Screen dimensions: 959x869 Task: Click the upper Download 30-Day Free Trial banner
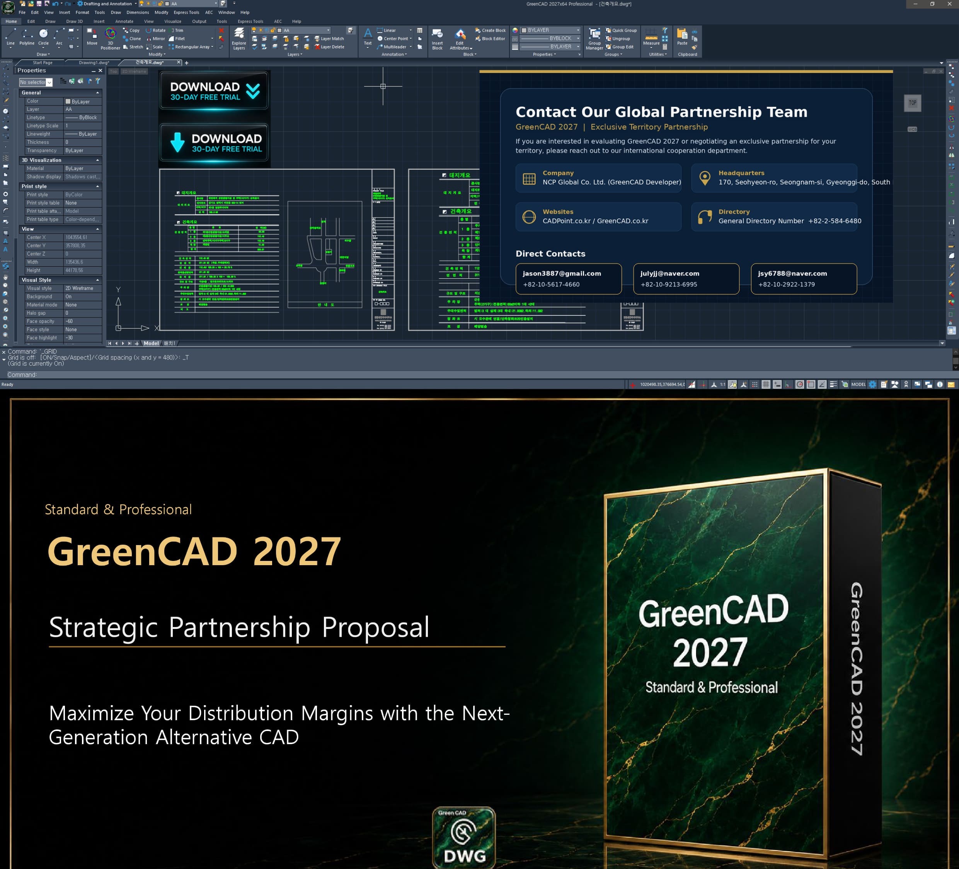(214, 91)
